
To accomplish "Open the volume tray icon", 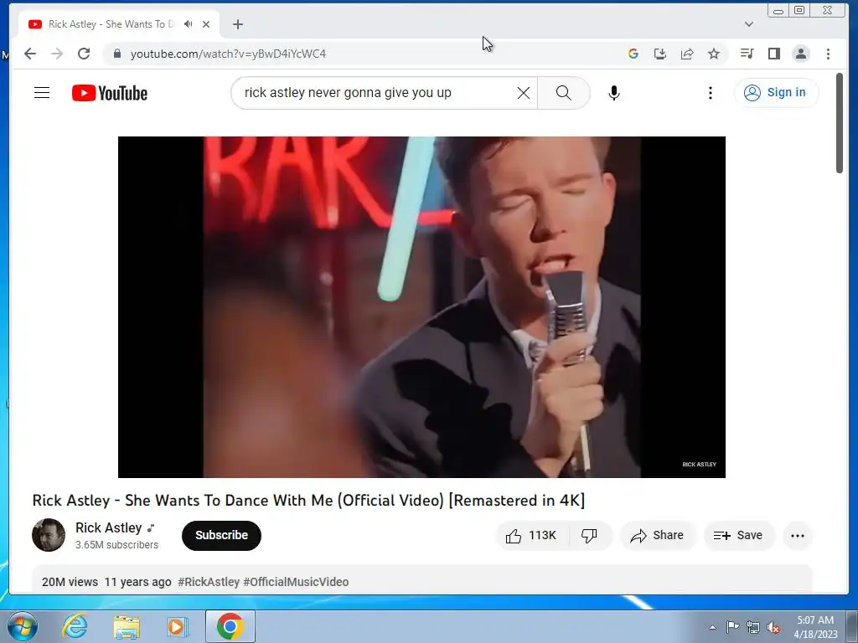I will tap(773, 627).
